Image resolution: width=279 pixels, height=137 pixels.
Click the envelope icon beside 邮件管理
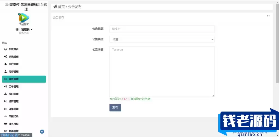[x=5, y=131]
